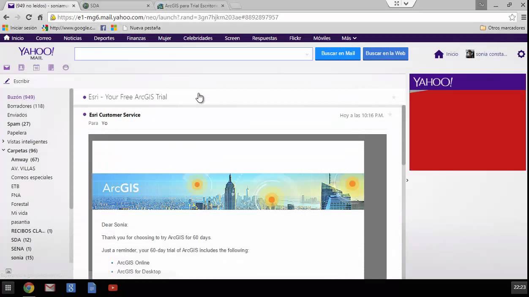The width and height of the screenshot is (529, 297).
Task: Launch Gmail from taskbar
Action: pos(50,288)
